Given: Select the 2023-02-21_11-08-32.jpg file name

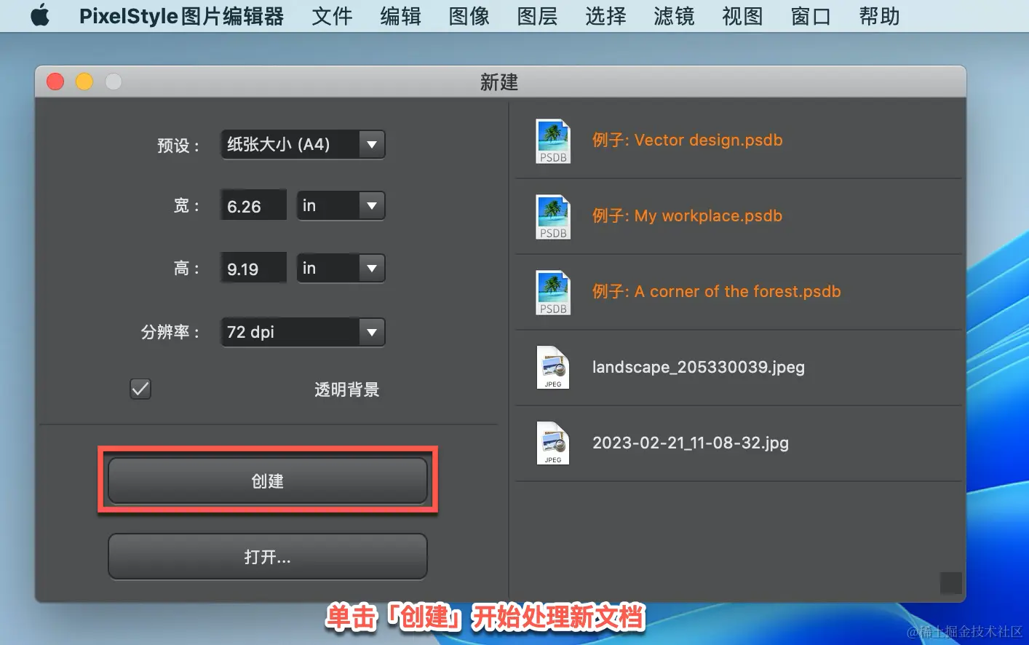Looking at the screenshot, I should click(x=691, y=443).
